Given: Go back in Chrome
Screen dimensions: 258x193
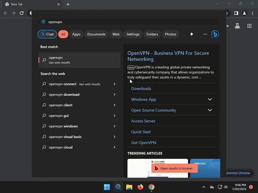Looking at the screenshot, I should pyautogui.click(x=6, y=13).
